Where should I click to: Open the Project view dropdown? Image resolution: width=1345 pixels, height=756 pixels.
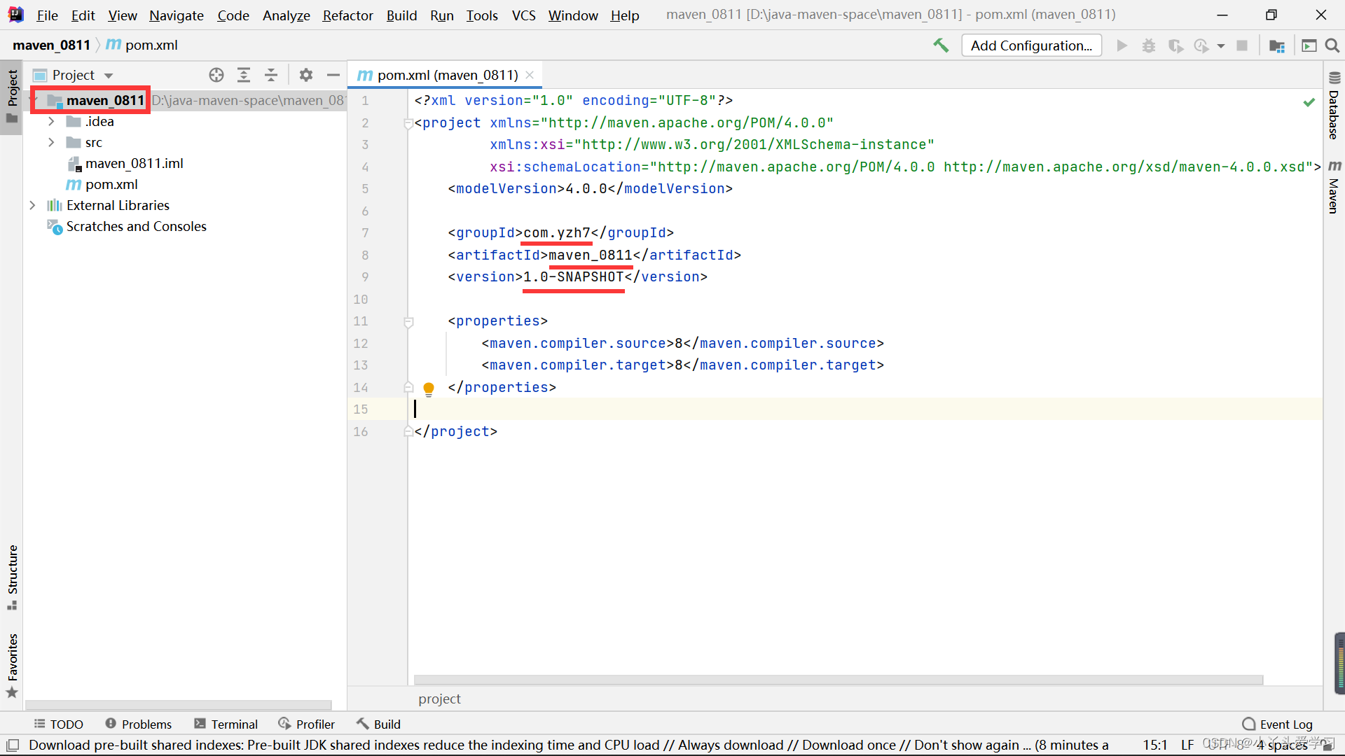click(109, 76)
